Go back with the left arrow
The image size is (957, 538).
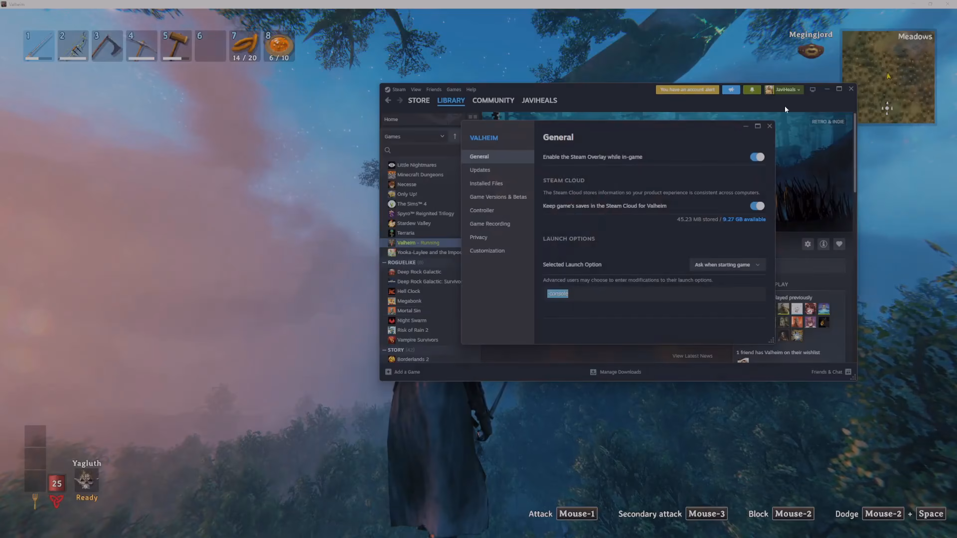click(x=388, y=100)
